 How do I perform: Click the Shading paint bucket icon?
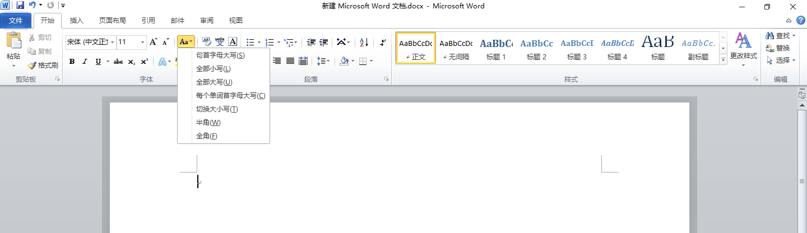point(344,61)
